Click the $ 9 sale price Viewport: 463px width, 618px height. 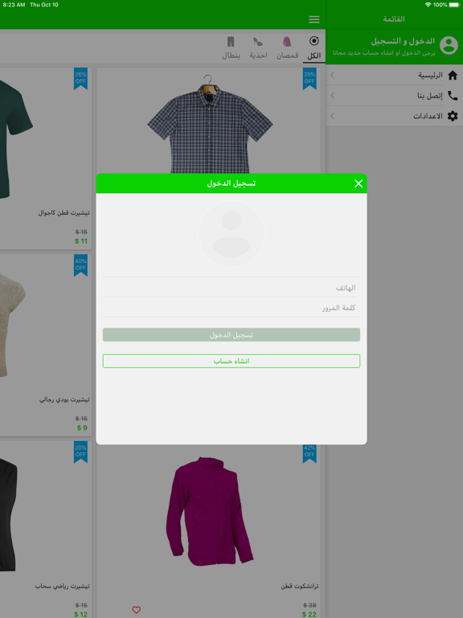coord(82,427)
